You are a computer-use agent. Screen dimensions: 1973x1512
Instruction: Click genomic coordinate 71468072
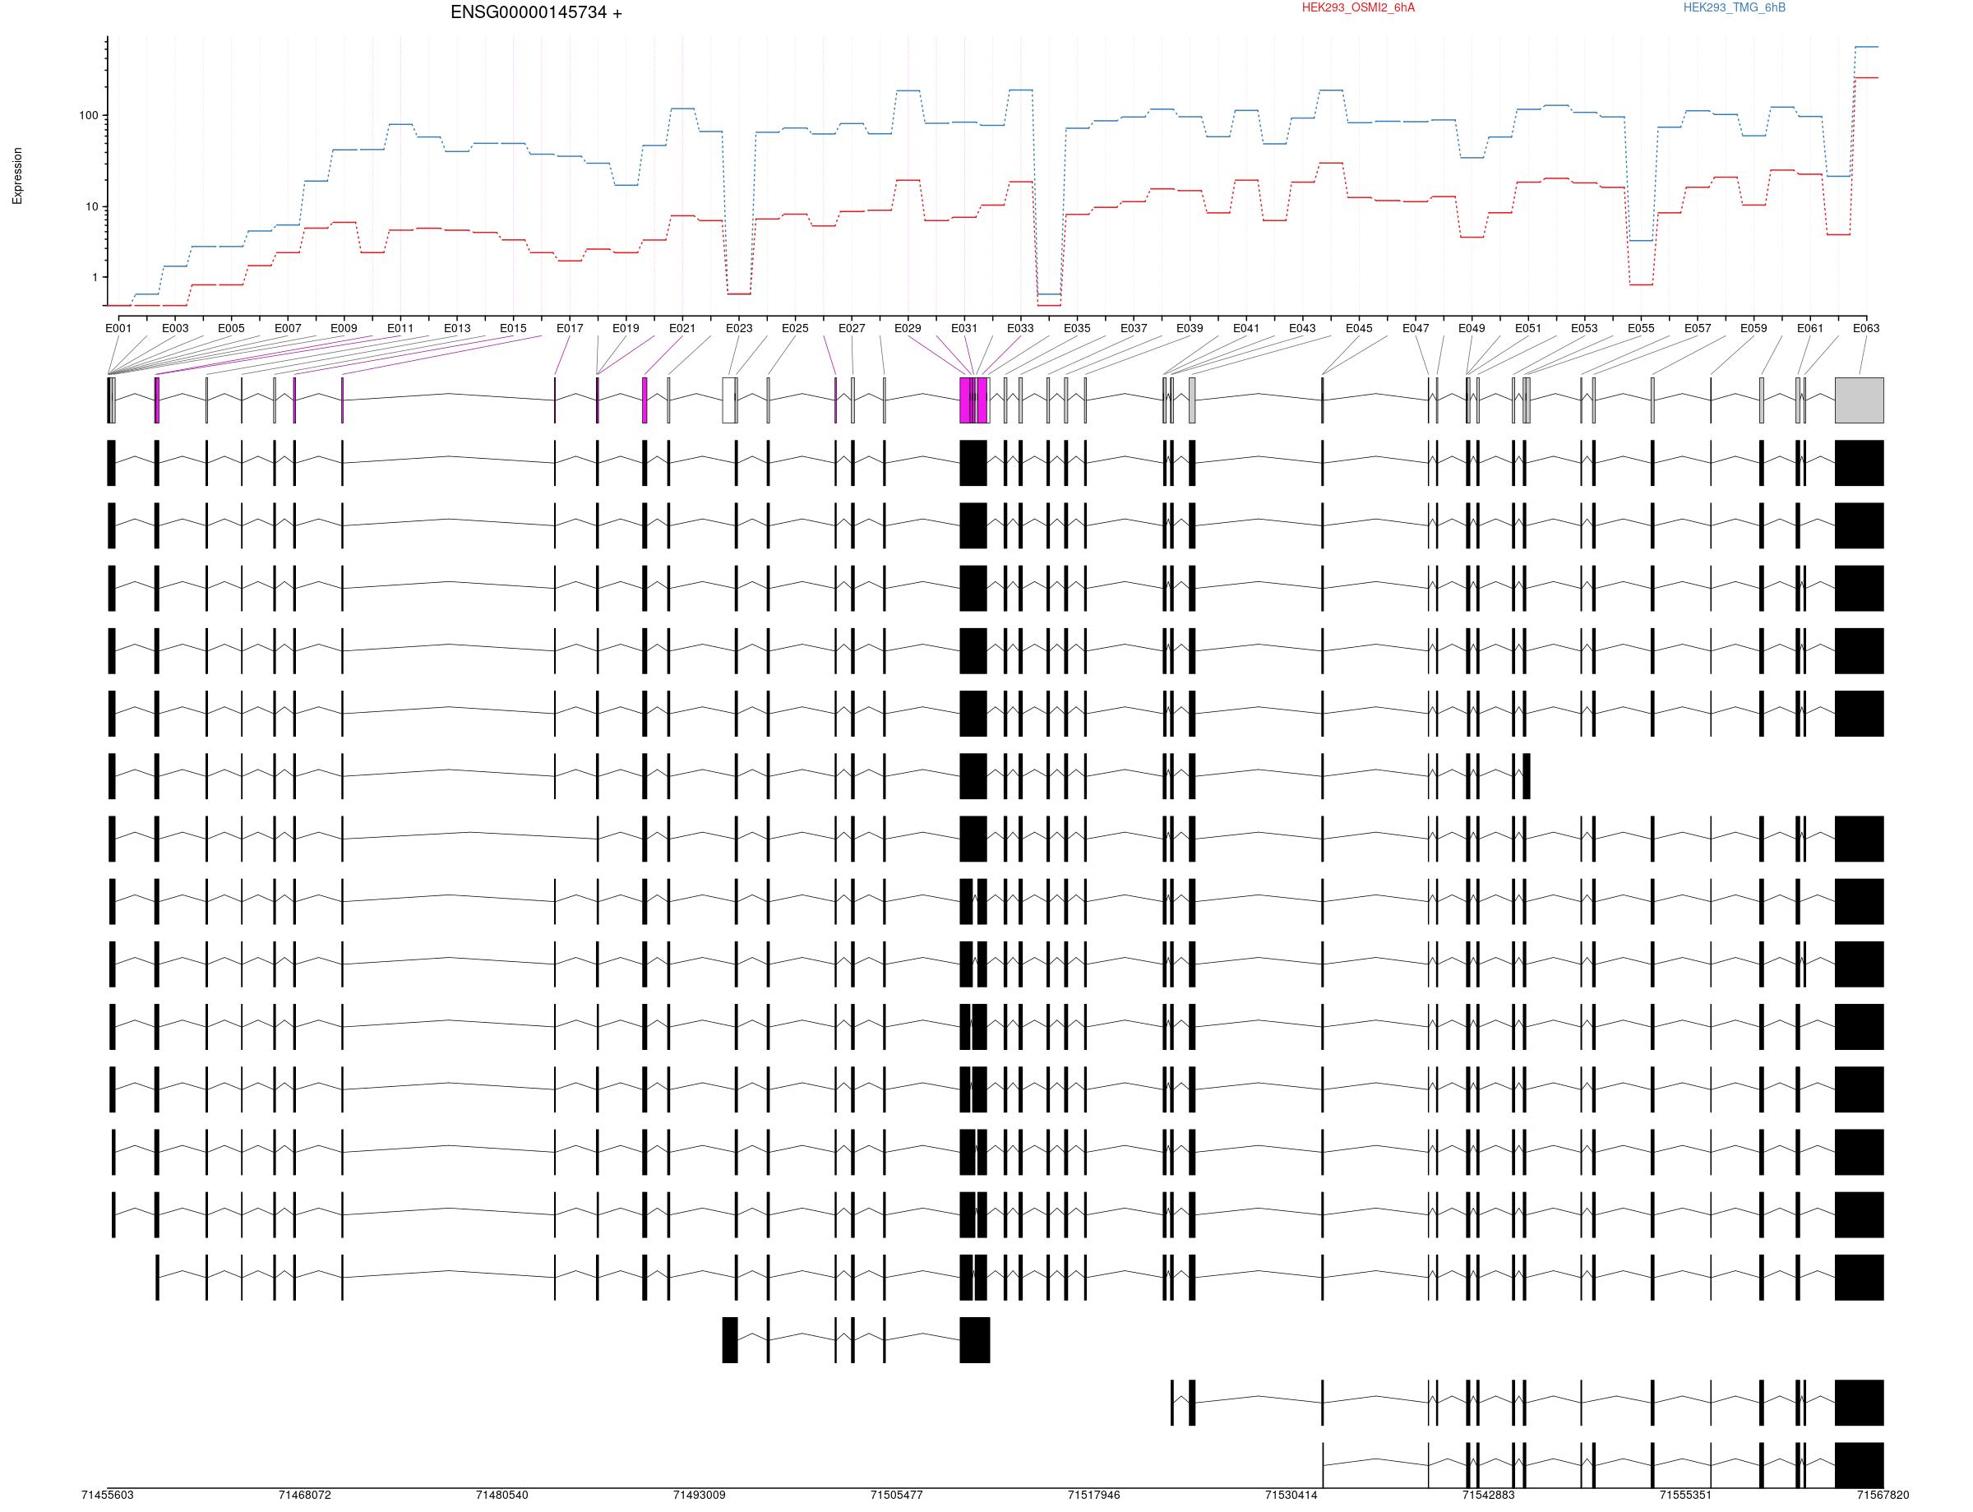(305, 1495)
